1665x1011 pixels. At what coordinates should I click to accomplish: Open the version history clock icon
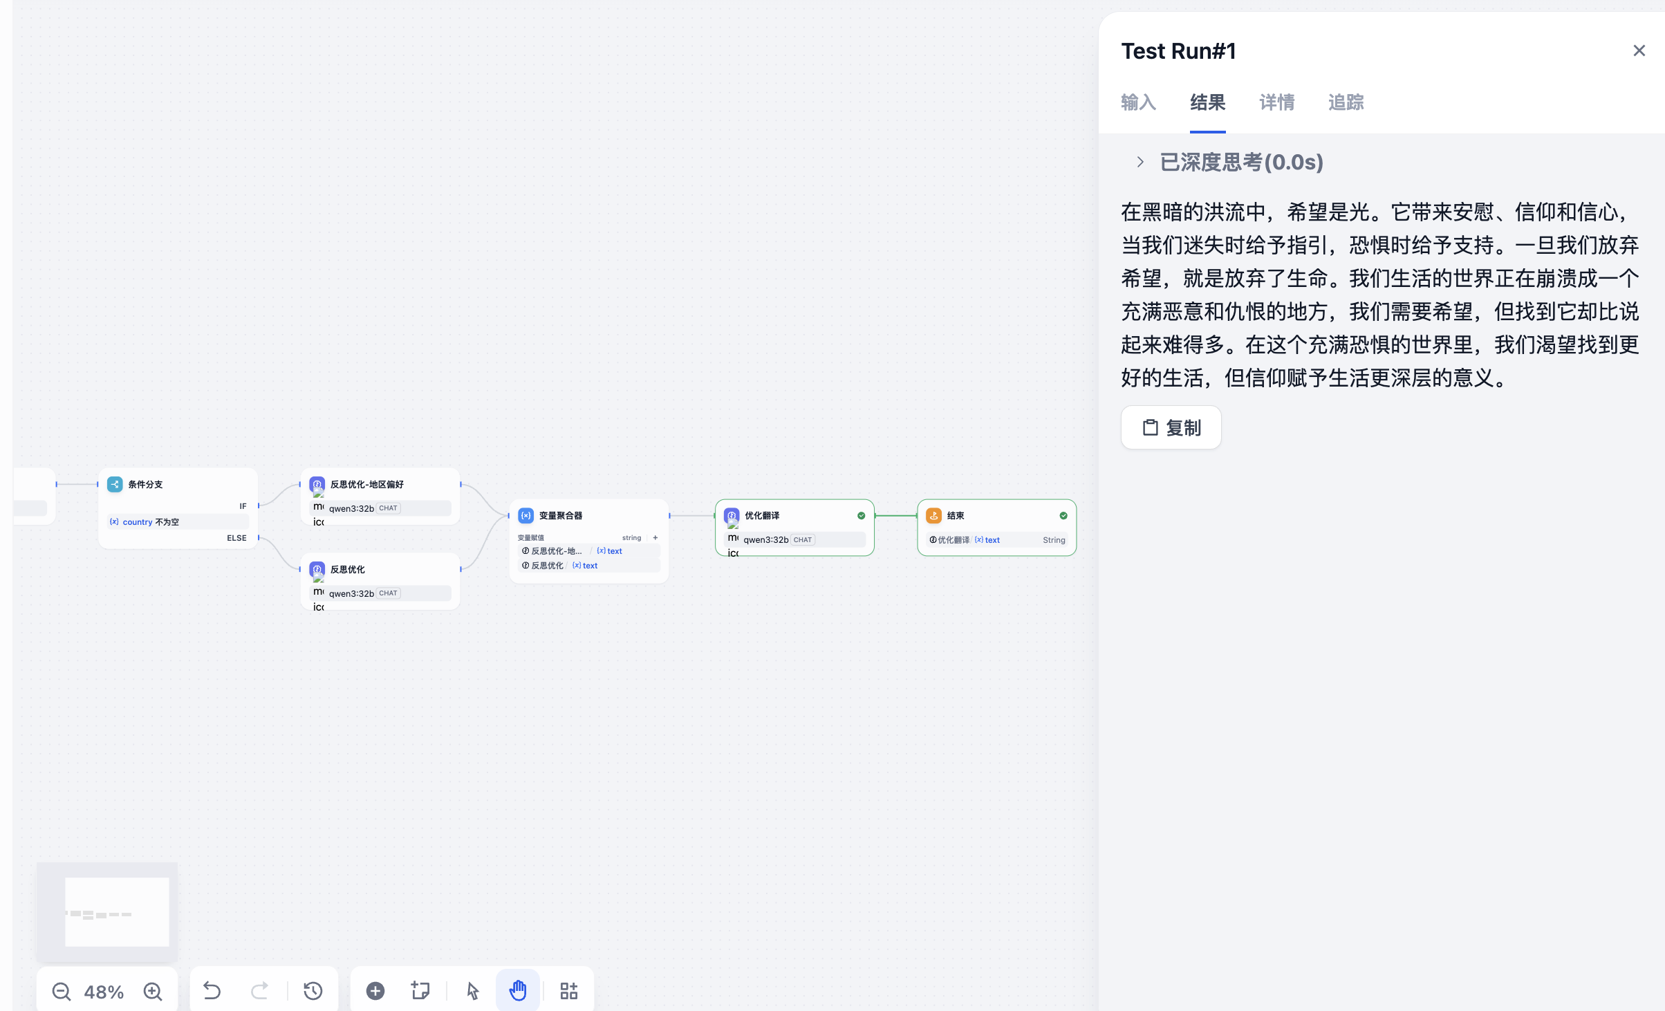click(313, 991)
